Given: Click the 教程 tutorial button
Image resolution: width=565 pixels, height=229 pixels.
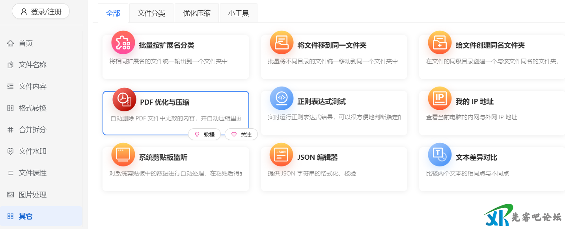Looking at the screenshot, I should [x=205, y=135].
